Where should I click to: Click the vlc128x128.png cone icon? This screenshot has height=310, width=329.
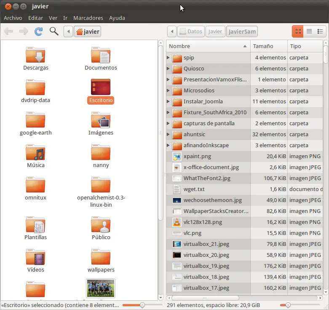click(177, 222)
